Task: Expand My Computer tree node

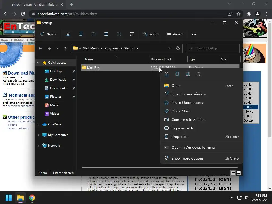Action: click(x=39, y=135)
